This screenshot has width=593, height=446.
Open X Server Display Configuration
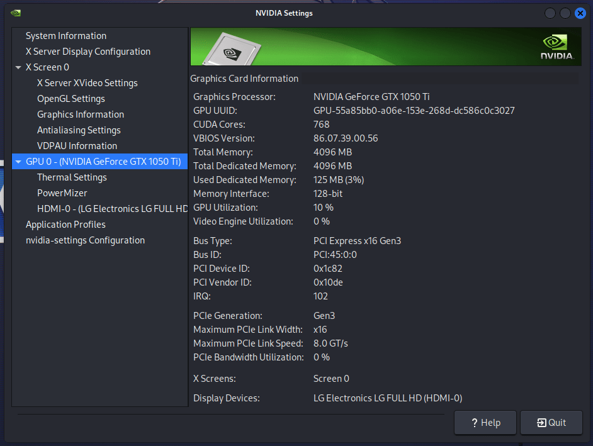pyautogui.click(x=88, y=51)
